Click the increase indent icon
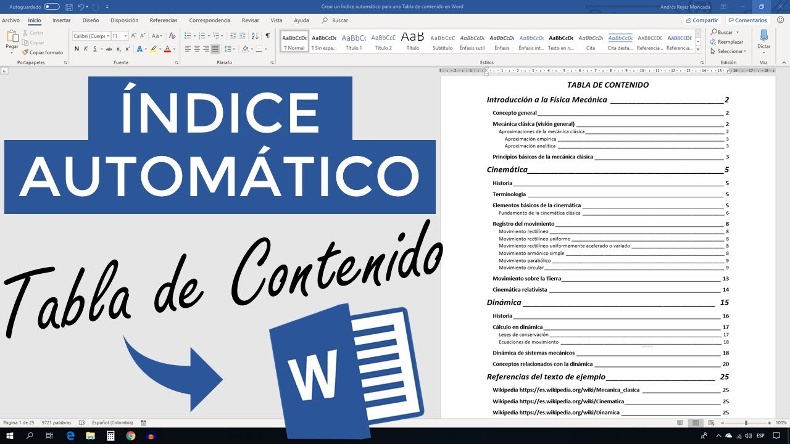The height and width of the screenshot is (444, 790). click(243, 36)
